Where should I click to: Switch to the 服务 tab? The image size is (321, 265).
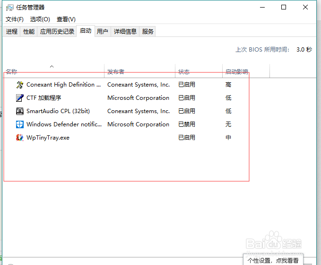(147, 32)
